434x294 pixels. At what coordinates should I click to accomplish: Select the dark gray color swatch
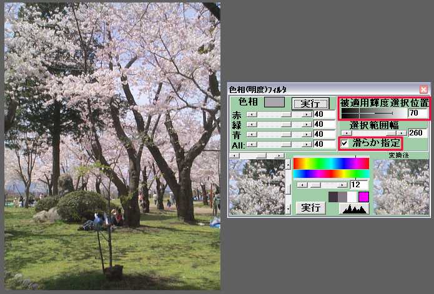coord(333,197)
